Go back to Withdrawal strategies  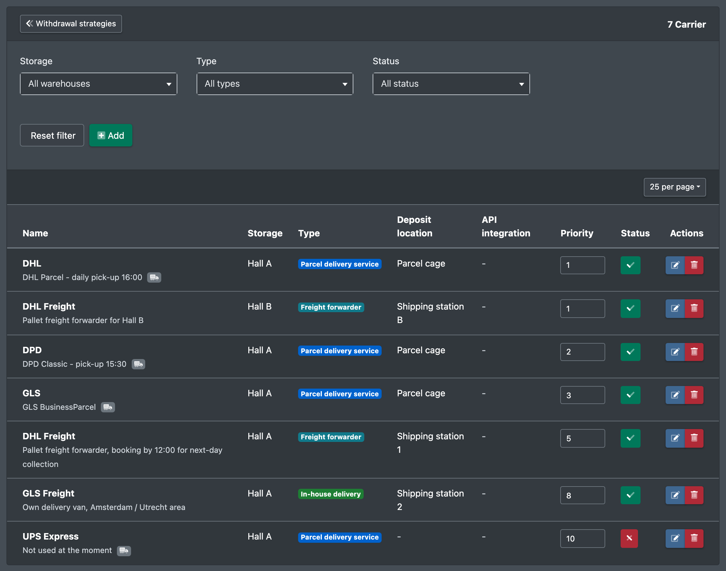[x=71, y=24]
